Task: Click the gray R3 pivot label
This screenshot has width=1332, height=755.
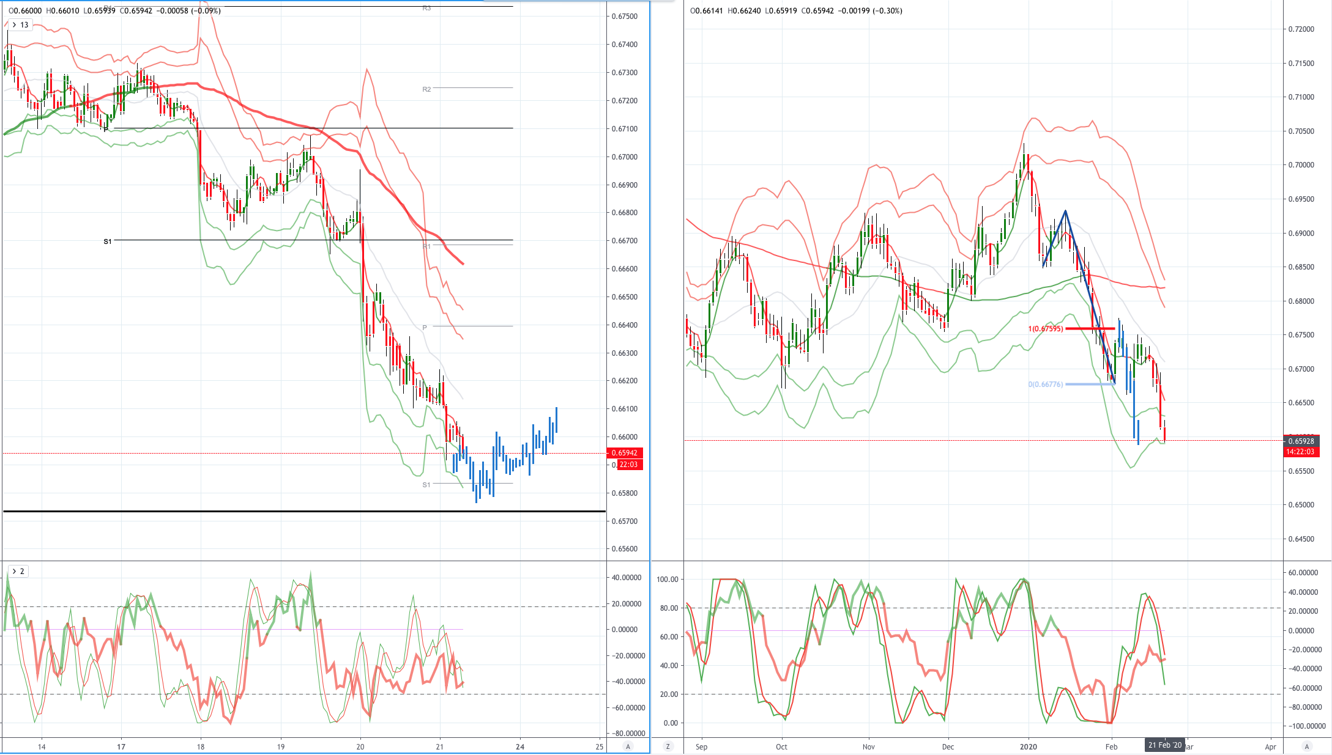Action: click(426, 8)
